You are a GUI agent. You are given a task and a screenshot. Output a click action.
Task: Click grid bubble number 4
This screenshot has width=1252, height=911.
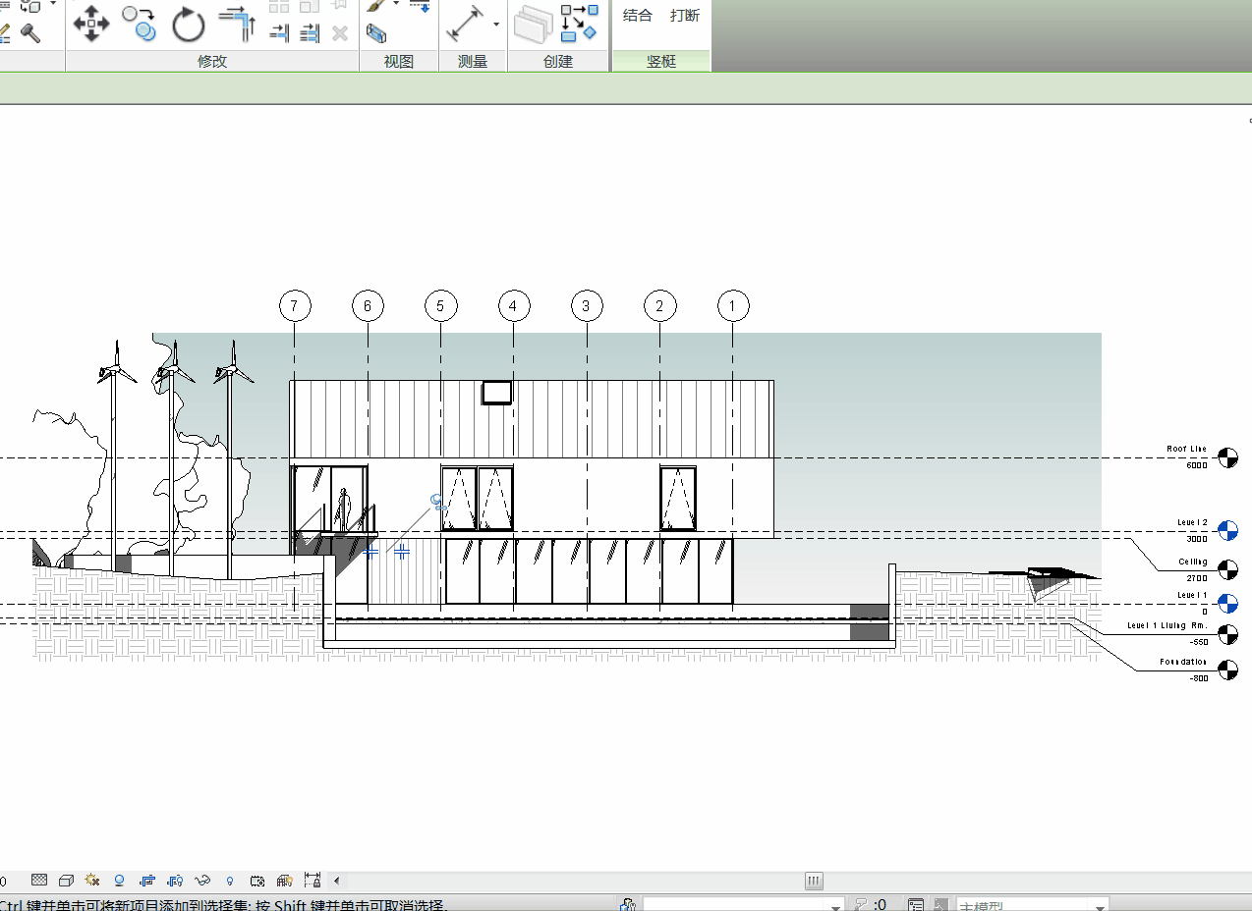point(513,306)
